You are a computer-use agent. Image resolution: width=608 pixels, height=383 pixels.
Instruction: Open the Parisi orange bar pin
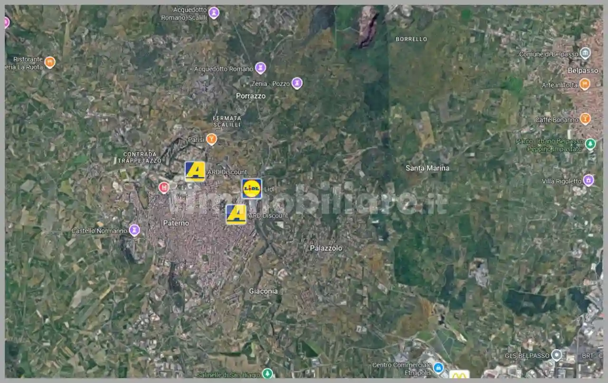click(x=211, y=139)
